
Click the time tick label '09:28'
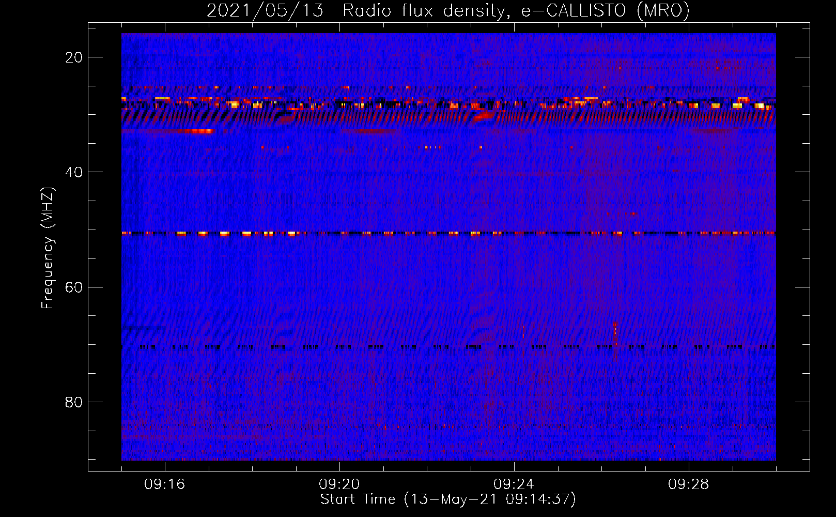(x=689, y=484)
